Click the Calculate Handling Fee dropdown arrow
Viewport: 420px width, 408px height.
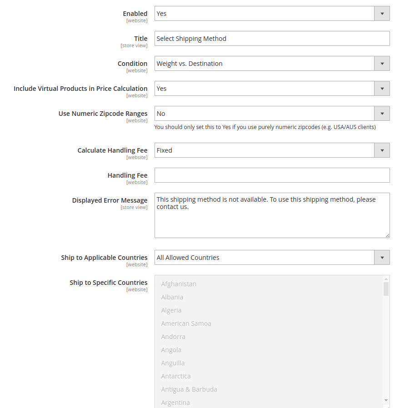[x=382, y=150]
